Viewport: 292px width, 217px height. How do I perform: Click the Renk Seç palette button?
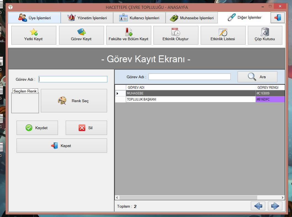click(x=74, y=101)
